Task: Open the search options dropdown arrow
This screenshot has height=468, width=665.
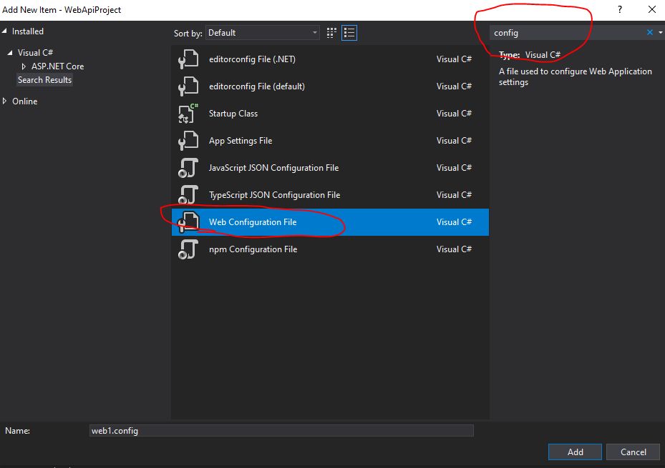Action: click(x=660, y=33)
